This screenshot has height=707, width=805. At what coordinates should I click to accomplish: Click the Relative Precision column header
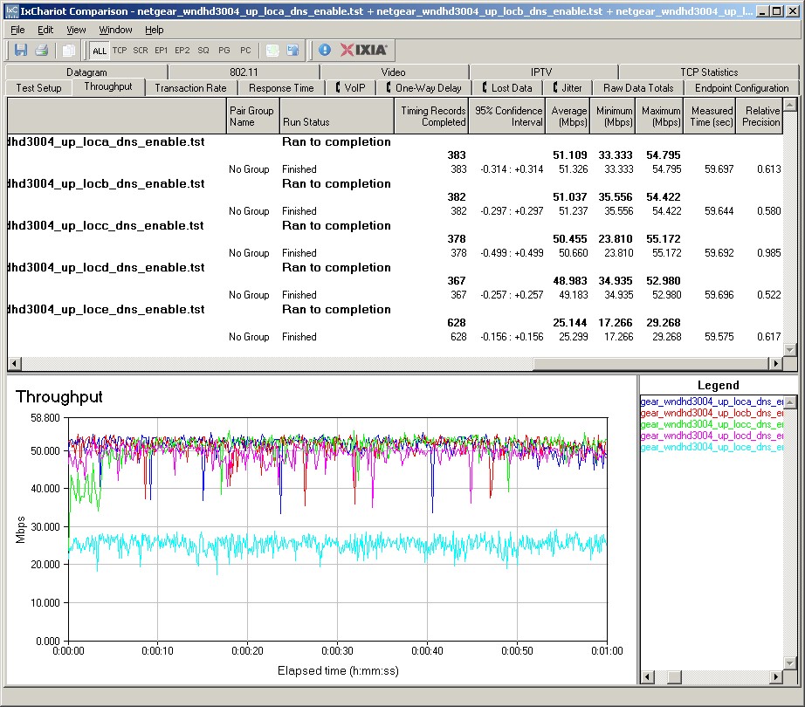coord(760,116)
